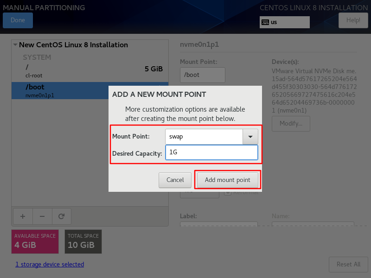Screen dimensions: 371x278
Task: Click the minus icon to remove mount point
Action: point(42,216)
